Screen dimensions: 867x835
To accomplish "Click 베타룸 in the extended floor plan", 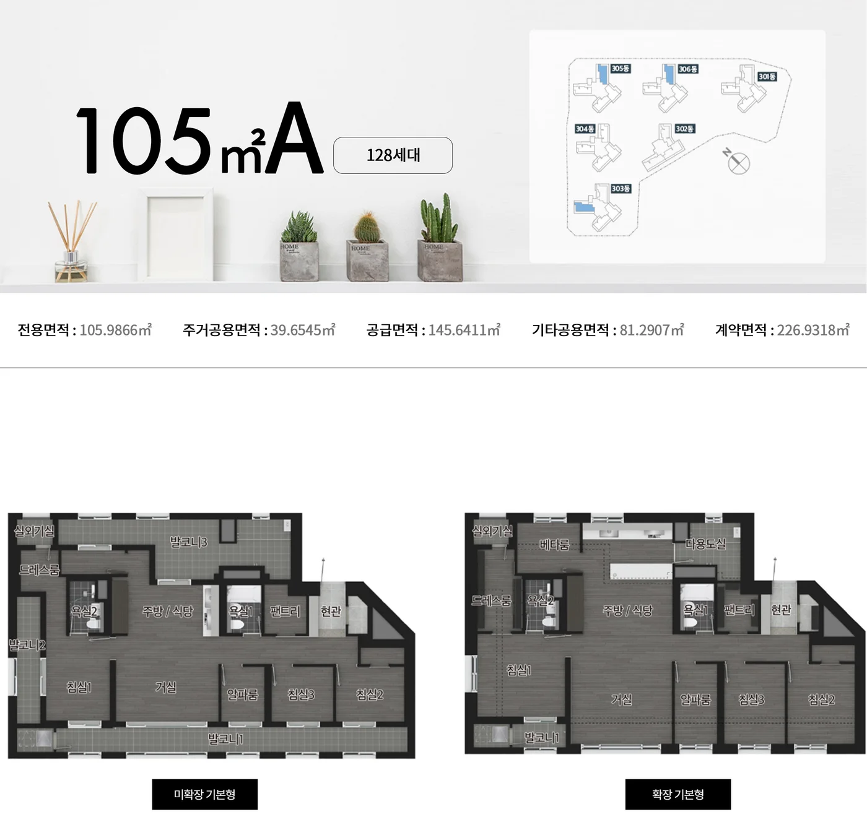I will click(x=554, y=545).
